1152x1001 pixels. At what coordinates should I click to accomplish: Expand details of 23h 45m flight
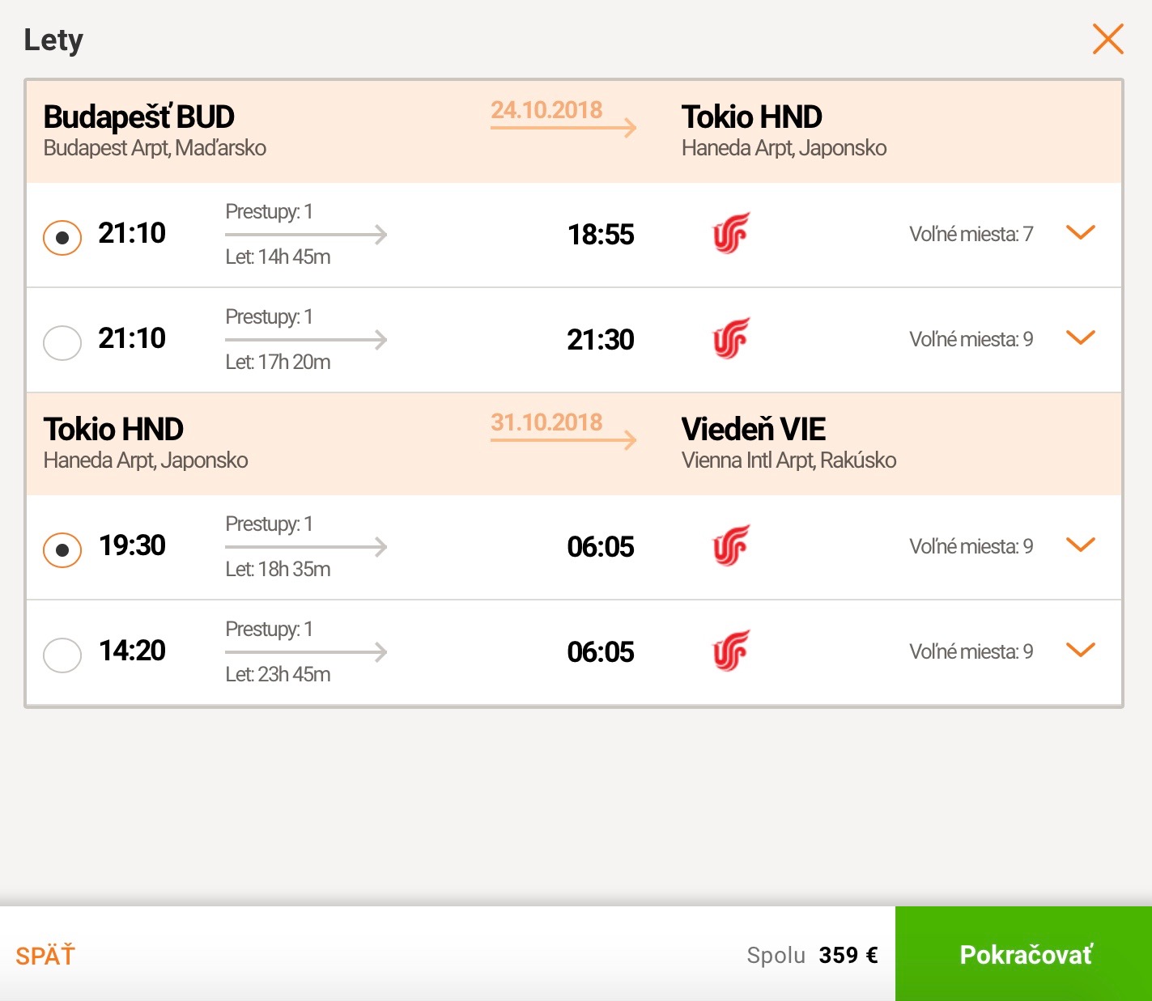point(1081,651)
